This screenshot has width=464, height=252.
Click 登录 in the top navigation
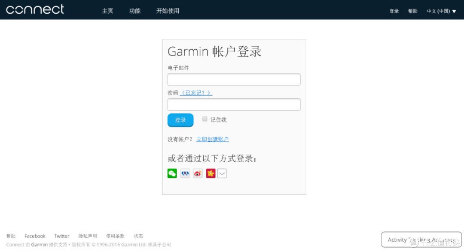[394, 11]
